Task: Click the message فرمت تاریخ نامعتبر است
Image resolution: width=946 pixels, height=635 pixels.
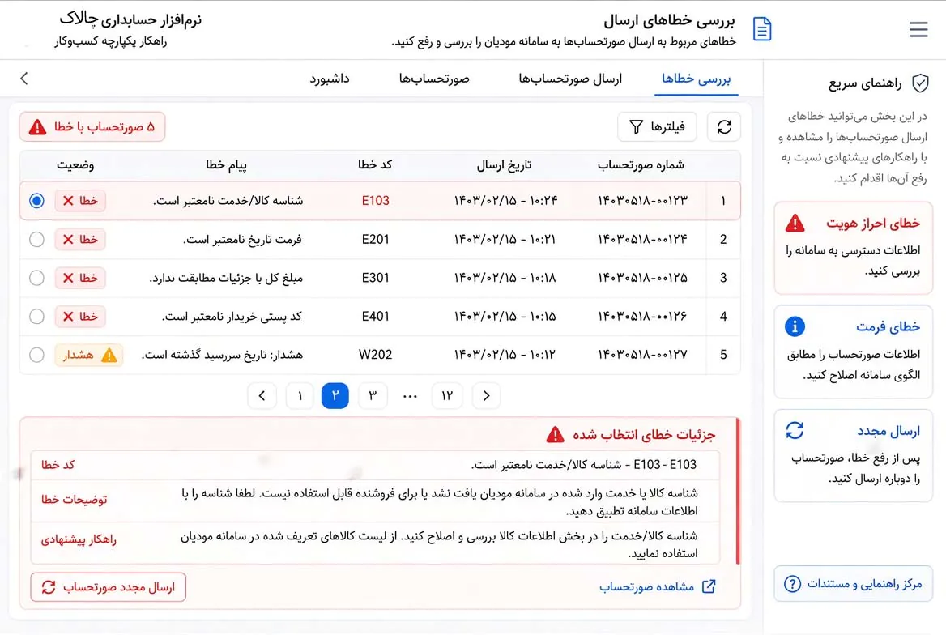Action: click(x=242, y=239)
